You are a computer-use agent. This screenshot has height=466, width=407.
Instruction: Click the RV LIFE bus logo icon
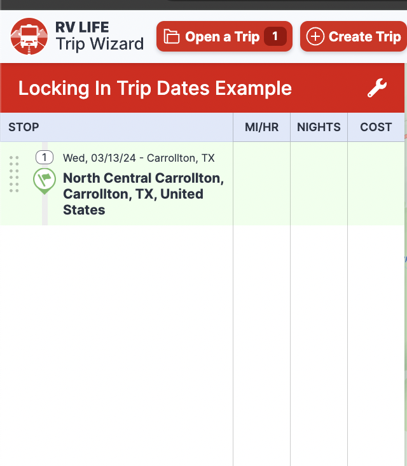click(x=29, y=36)
